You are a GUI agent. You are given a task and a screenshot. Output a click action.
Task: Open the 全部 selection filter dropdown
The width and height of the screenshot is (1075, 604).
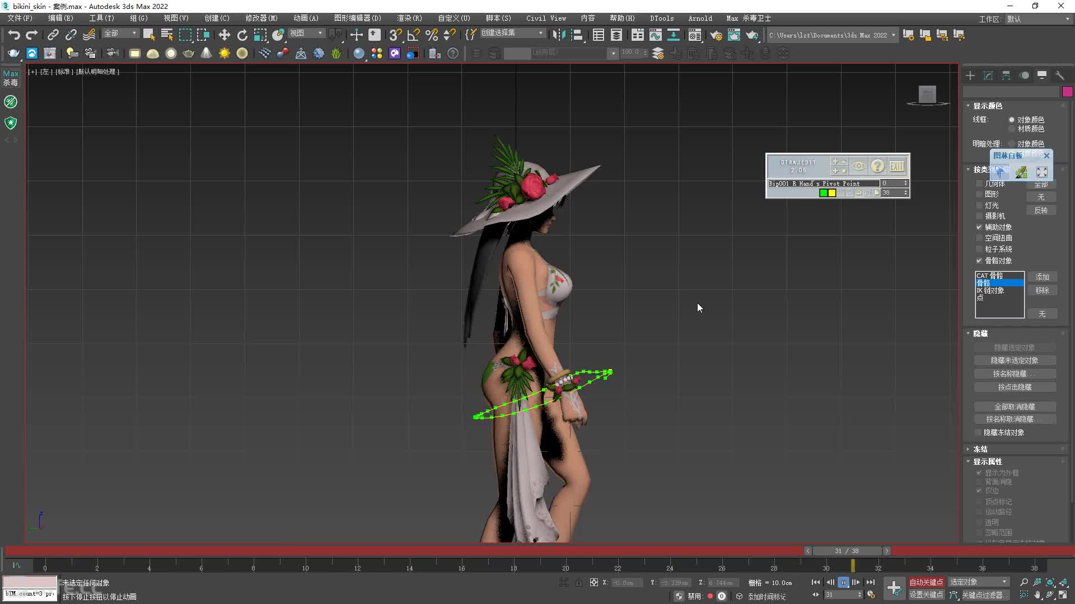pos(120,34)
